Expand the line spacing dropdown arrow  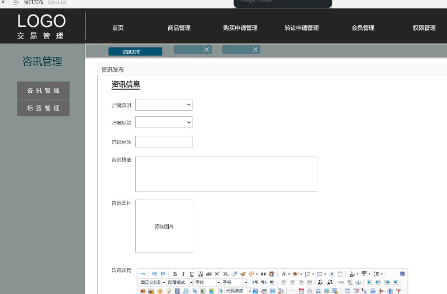382,274
